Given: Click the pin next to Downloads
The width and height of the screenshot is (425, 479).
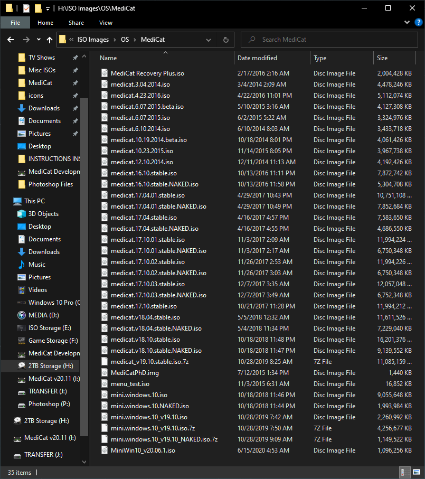Looking at the screenshot, I should pos(75,108).
